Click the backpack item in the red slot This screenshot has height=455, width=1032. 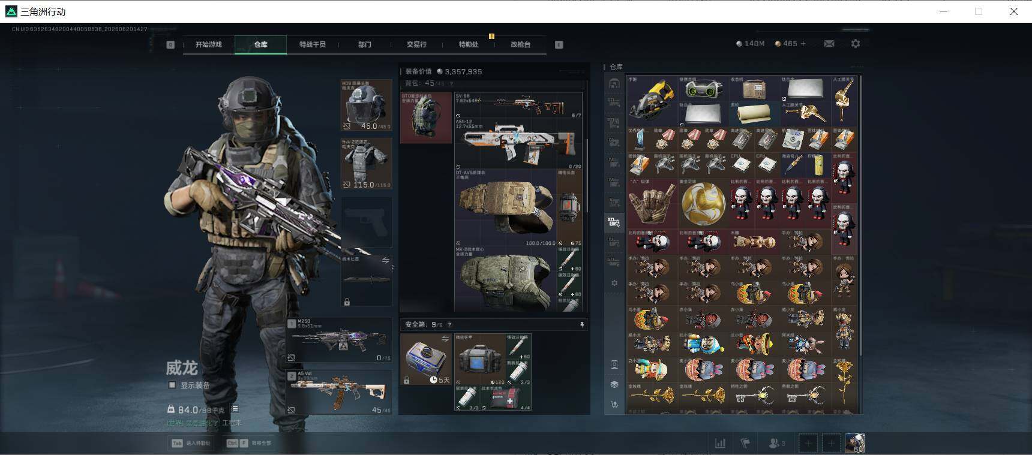(426, 117)
